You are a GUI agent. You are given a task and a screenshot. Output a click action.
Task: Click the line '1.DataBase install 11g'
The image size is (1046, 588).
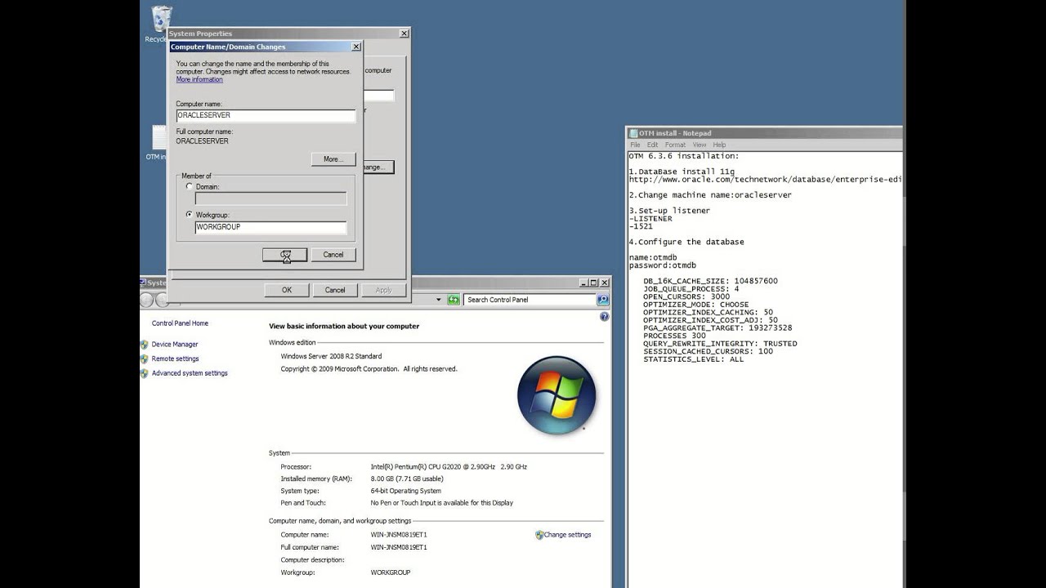coord(682,171)
